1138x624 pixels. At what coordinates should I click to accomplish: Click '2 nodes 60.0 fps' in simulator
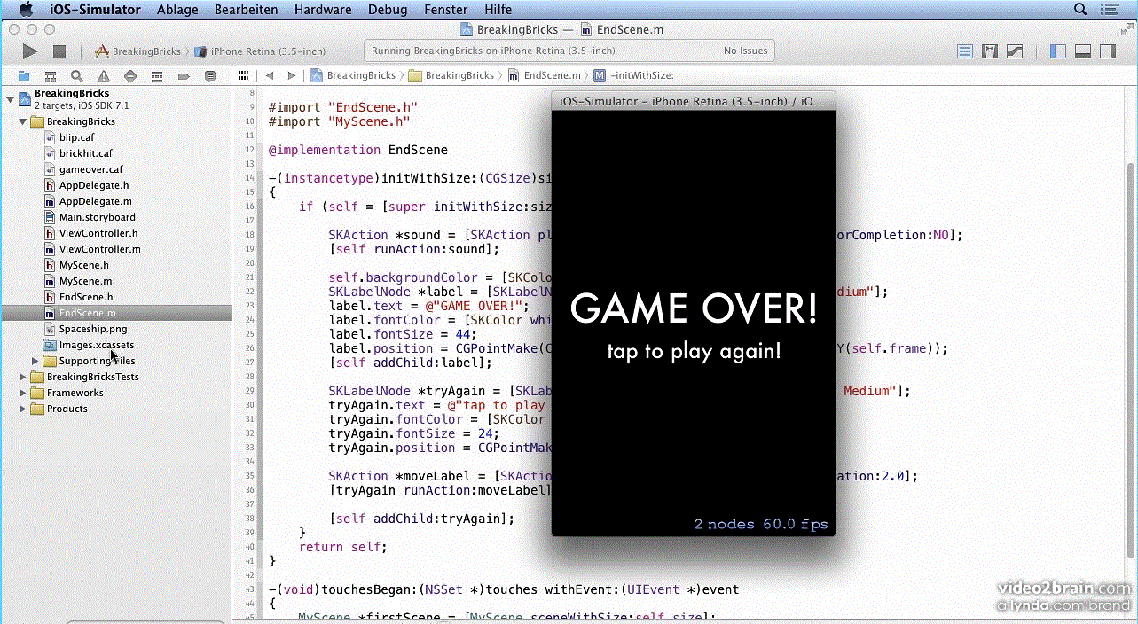click(x=761, y=524)
